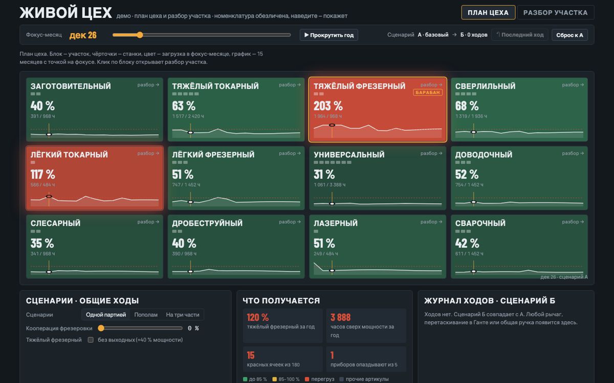Click the 120 % тяжёлый фрезерный tile

pos(283,325)
